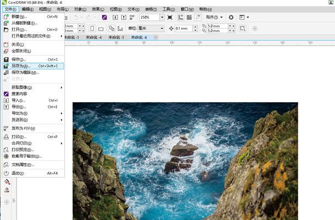Choose 导入 (Import) in File menu
The height and width of the screenshot is (220, 335).
pyautogui.click(x=33, y=100)
